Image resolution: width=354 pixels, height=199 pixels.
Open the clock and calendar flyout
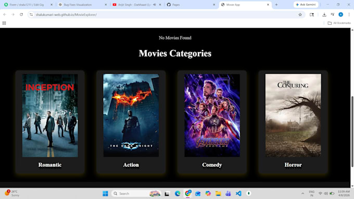click(344, 193)
